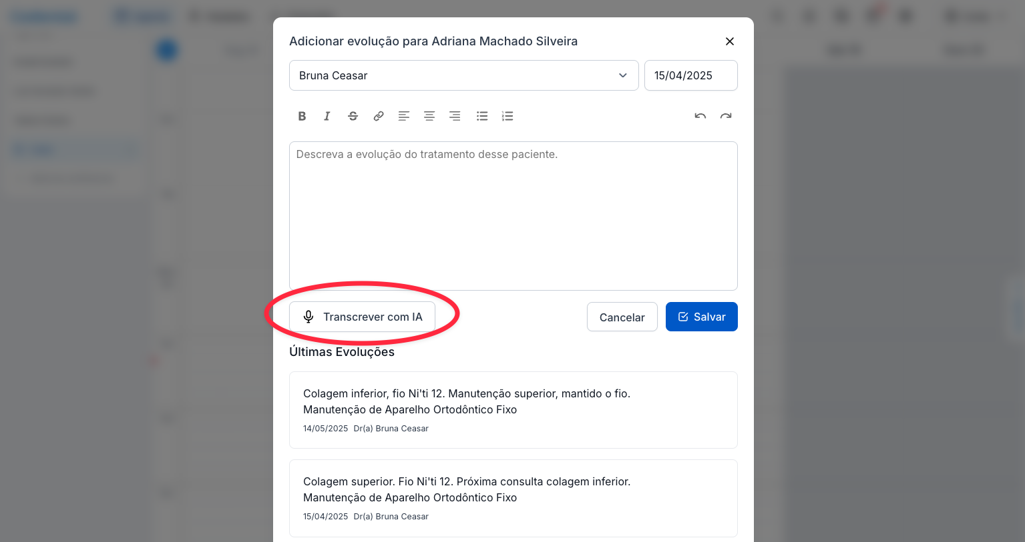
Task: Insert a bulleted list
Action: [x=482, y=116]
